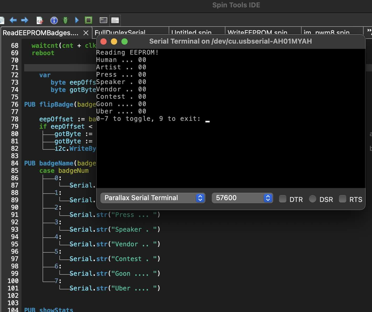Toggle the RTS checkbox
372x312 pixels.
click(x=343, y=199)
